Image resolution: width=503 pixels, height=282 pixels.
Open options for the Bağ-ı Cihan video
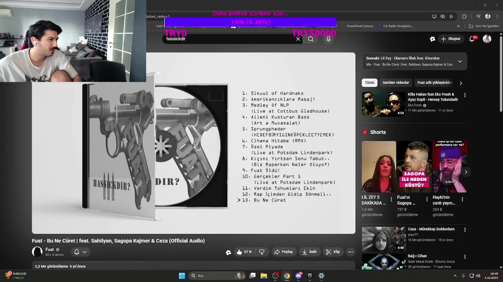(x=465, y=257)
